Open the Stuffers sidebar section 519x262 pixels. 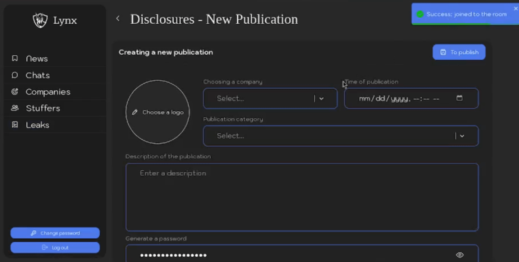pyautogui.click(x=55, y=108)
